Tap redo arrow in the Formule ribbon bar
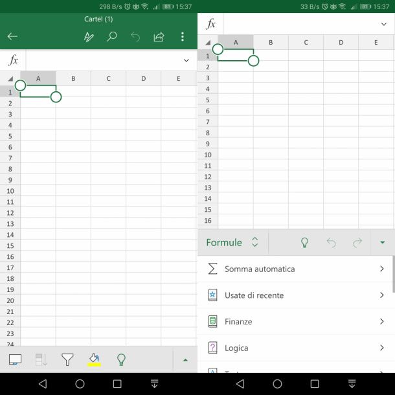The image size is (395, 395). pyautogui.click(x=357, y=243)
